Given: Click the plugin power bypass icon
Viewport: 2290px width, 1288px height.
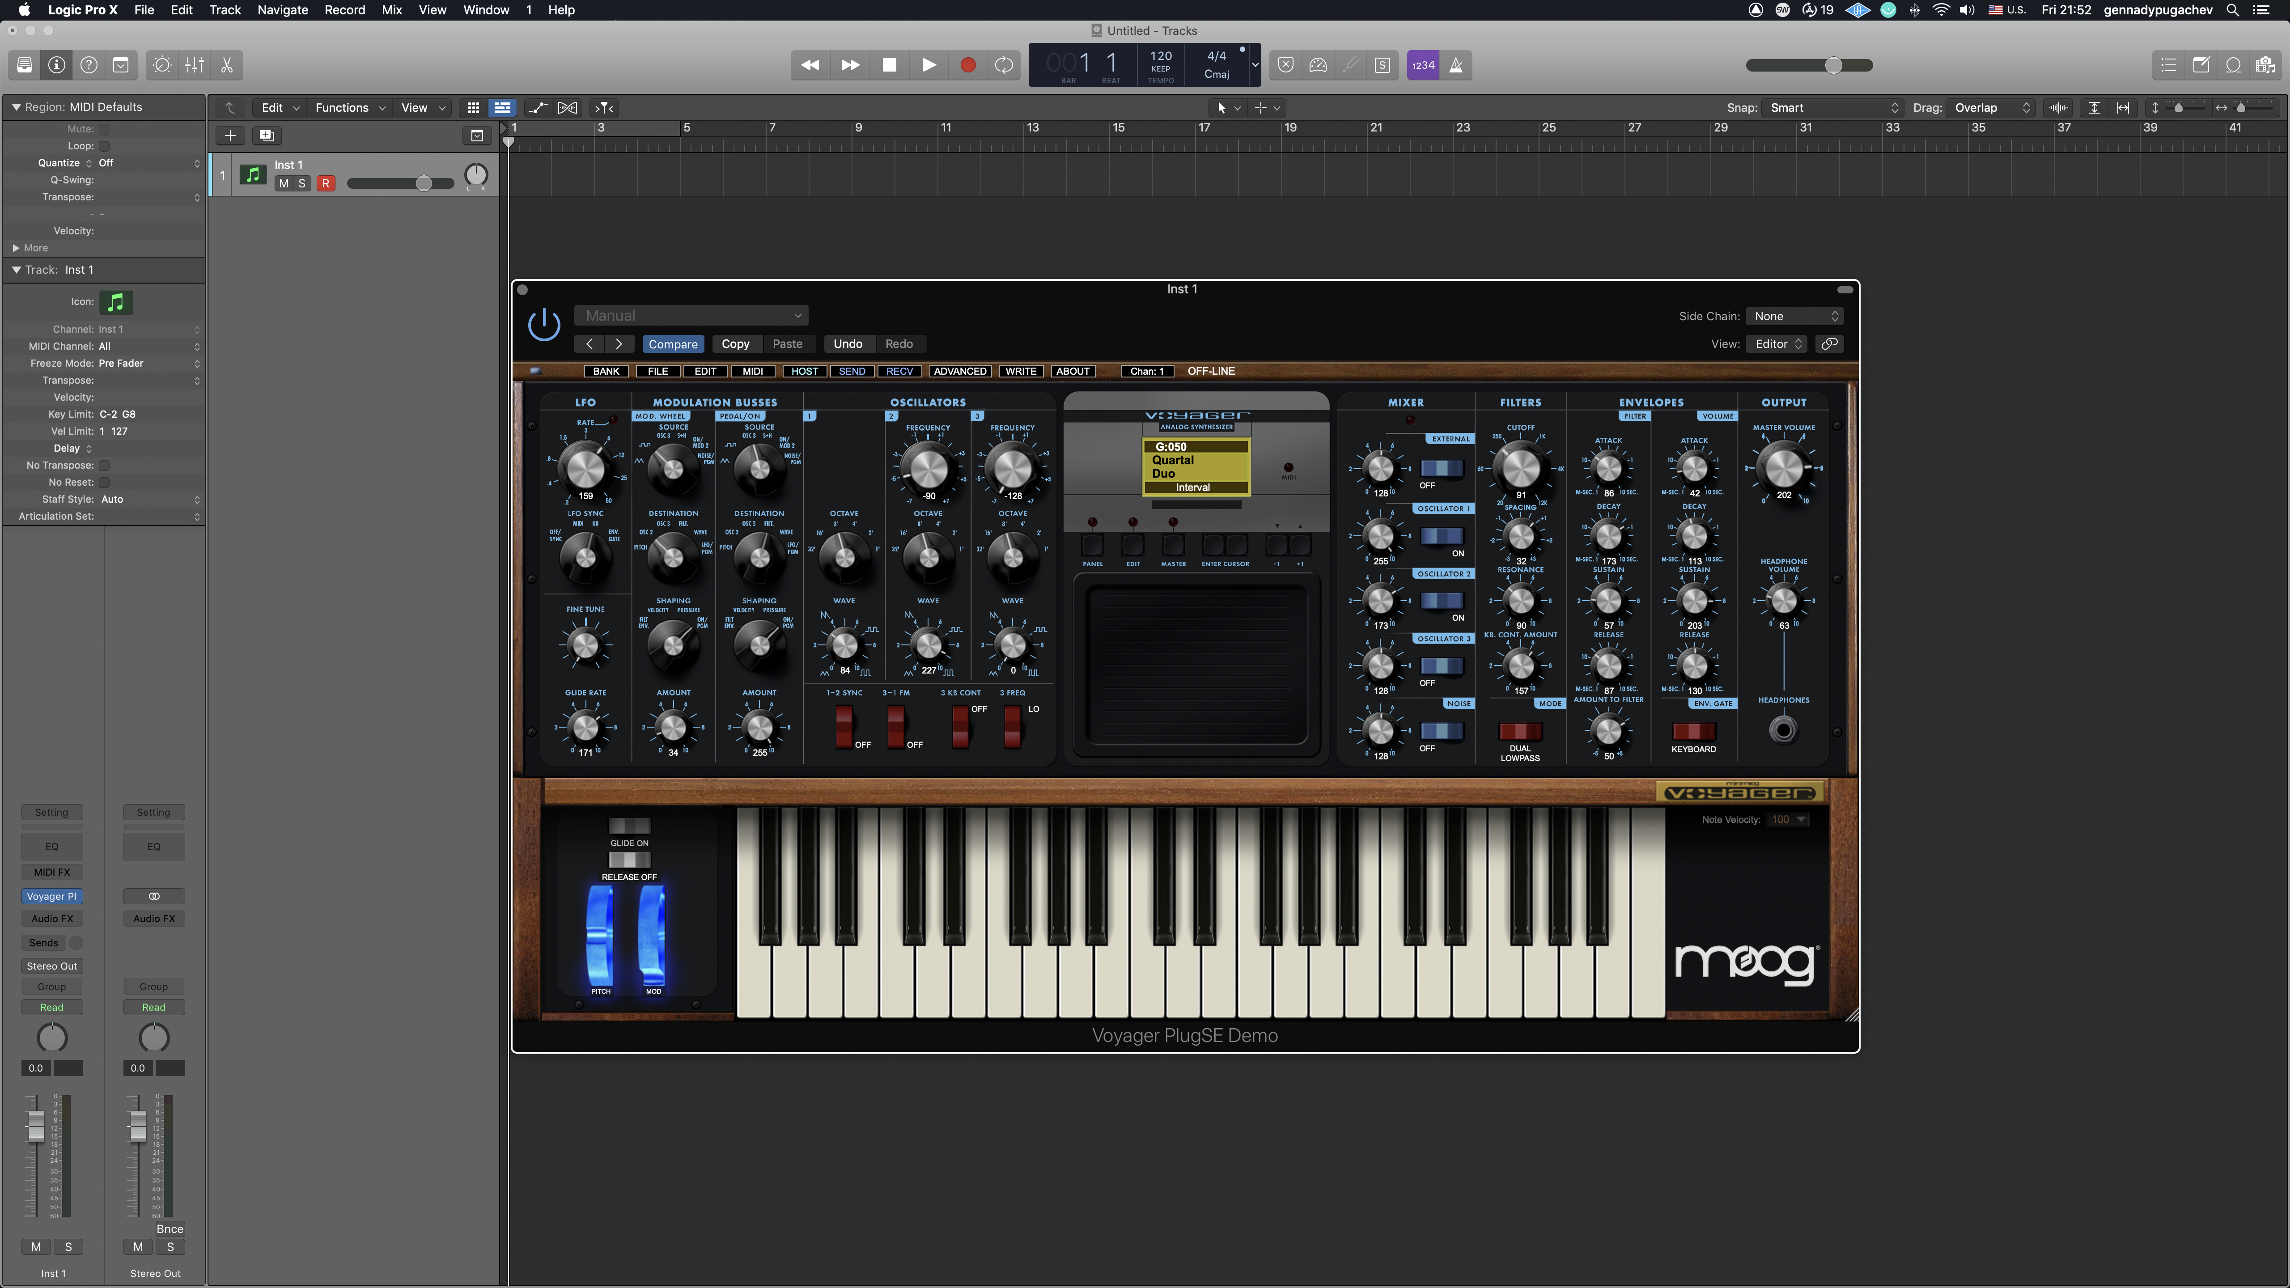Looking at the screenshot, I should 544,325.
